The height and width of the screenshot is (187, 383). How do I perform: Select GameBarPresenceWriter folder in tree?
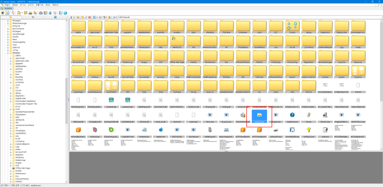[25, 112]
